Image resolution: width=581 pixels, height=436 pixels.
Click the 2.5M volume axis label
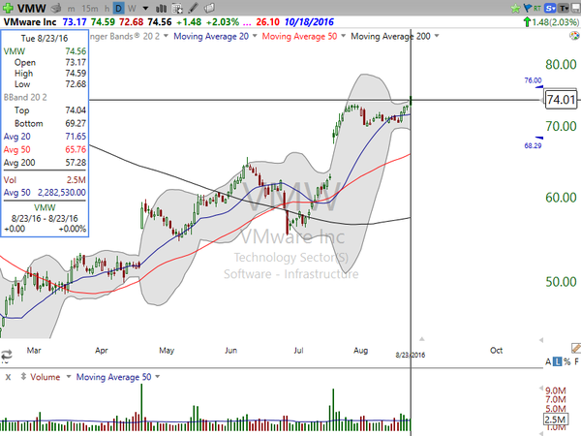555,420
